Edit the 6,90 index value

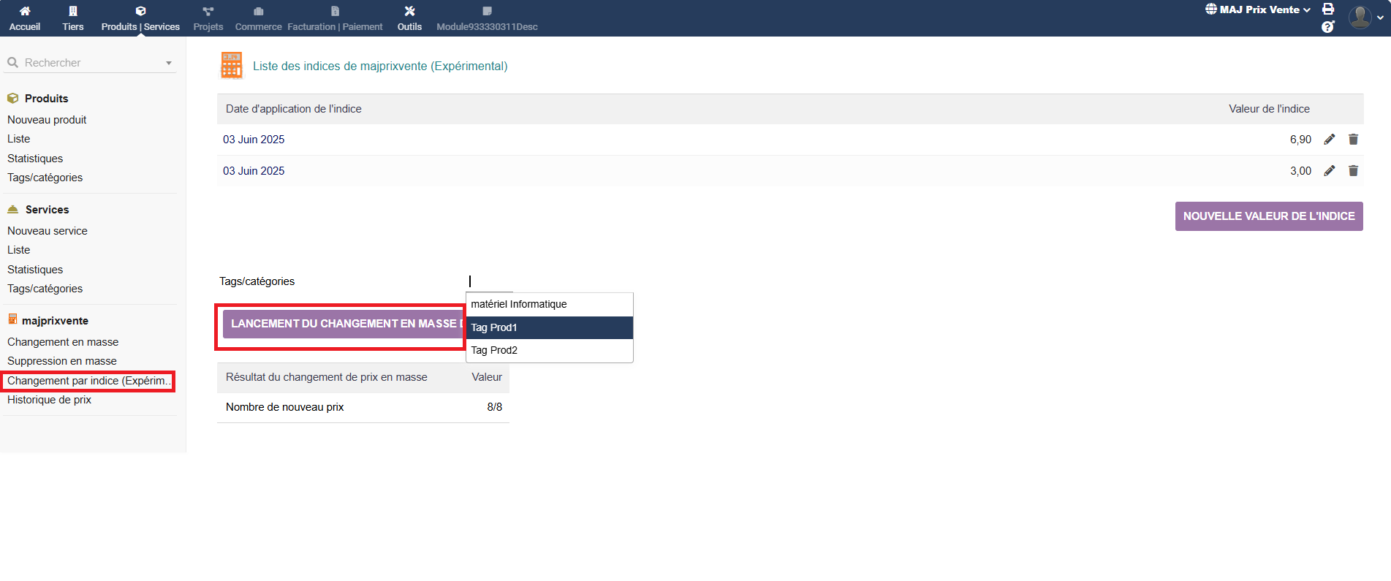pos(1330,140)
